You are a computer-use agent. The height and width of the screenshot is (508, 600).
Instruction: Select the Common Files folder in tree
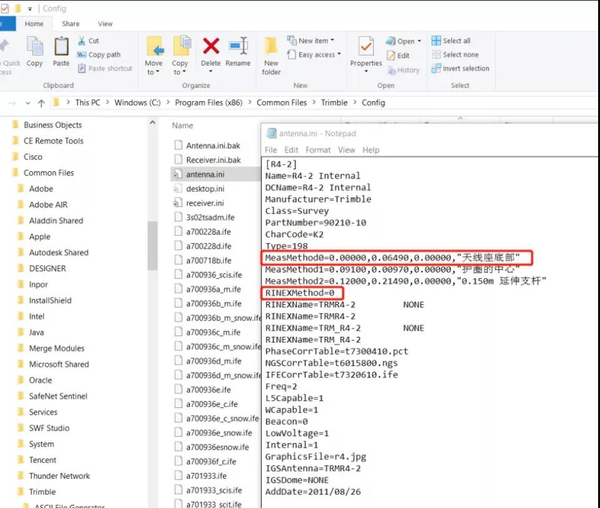[48, 173]
